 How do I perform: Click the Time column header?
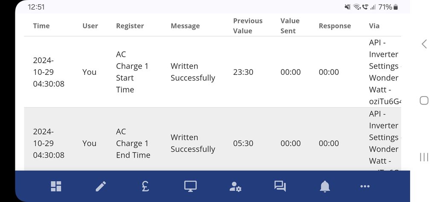coord(41,26)
